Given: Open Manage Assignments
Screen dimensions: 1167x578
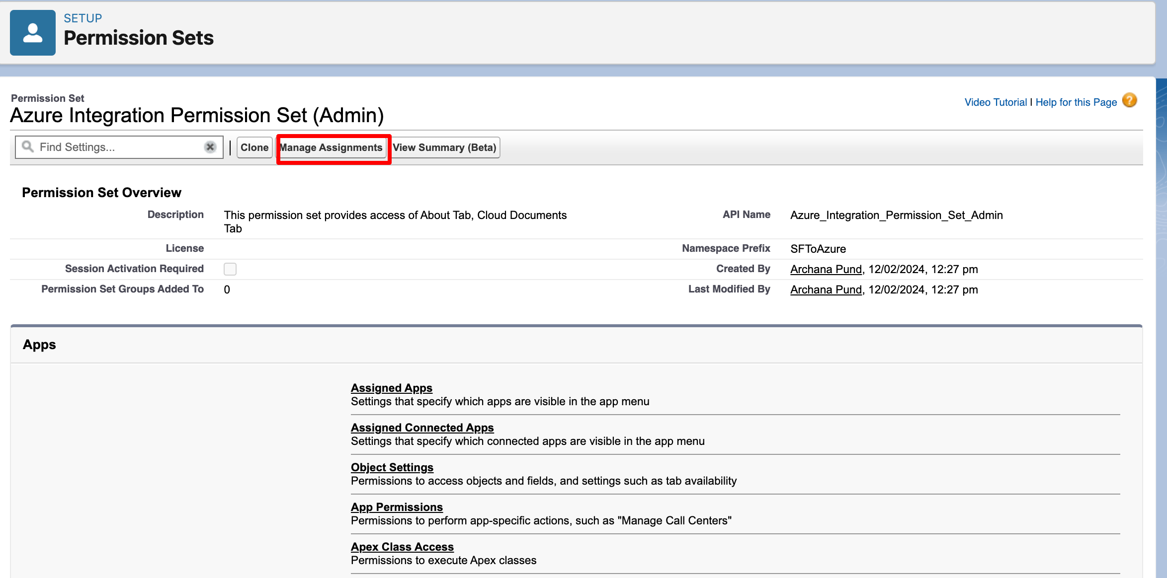Looking at the screenshot, I should [332, 147].
